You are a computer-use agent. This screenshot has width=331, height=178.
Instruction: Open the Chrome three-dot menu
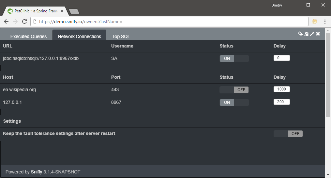click(x=325, y=21)
